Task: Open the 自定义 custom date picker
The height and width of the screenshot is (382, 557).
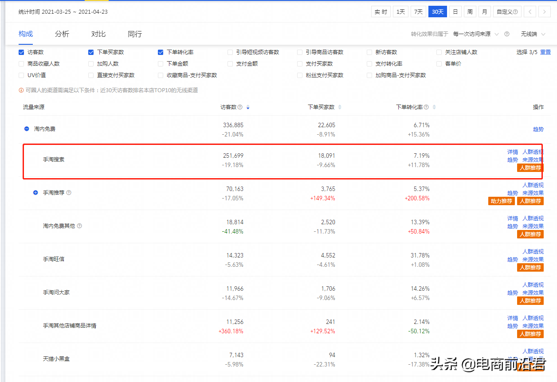Action: click(x=507, y=12)
